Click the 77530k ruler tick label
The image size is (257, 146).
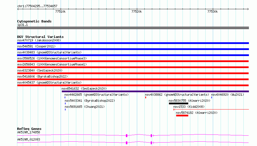pos(213,11)
